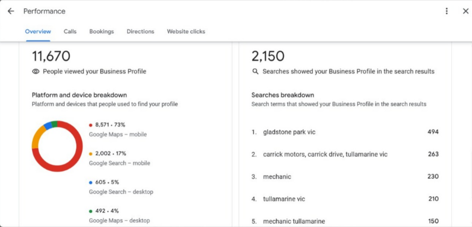472x227 pixels.
Task: Select search term 'gladstone park vic'
Action: 289,132
